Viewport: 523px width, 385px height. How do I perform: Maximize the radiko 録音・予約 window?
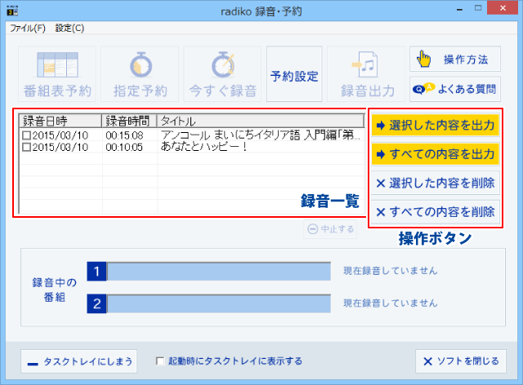(x=478, y=8)
